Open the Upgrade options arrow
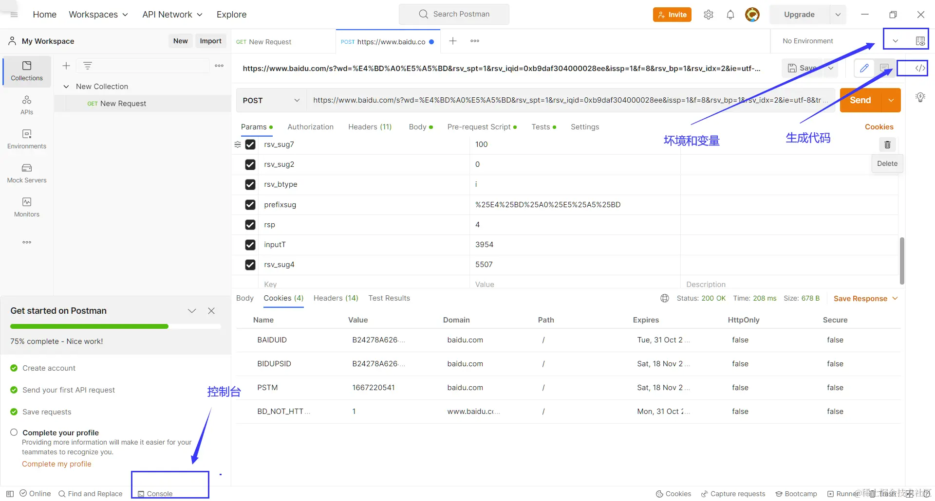This screenshot has height=501, width=935. (838, 15)
